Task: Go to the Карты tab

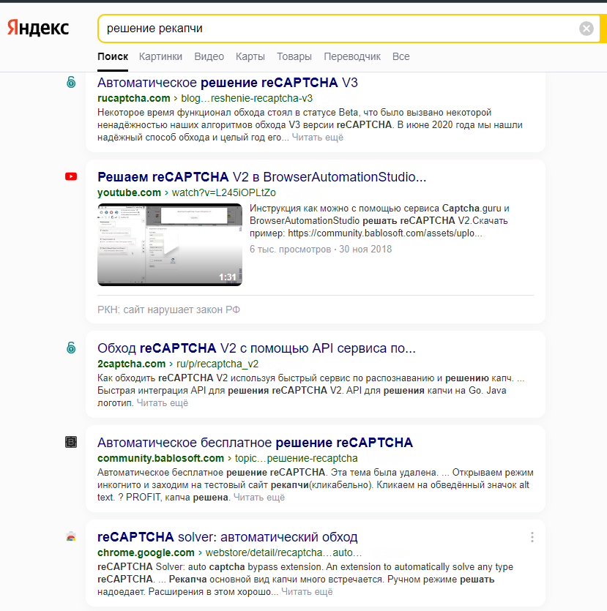Action: pos(250,56)
